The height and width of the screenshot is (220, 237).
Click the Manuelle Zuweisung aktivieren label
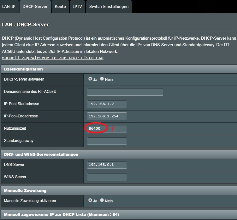(x=30, y=201)
